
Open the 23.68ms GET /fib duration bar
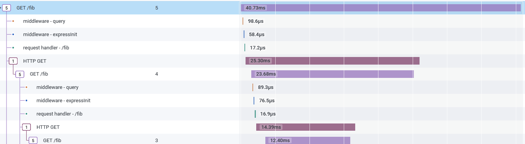332,74
